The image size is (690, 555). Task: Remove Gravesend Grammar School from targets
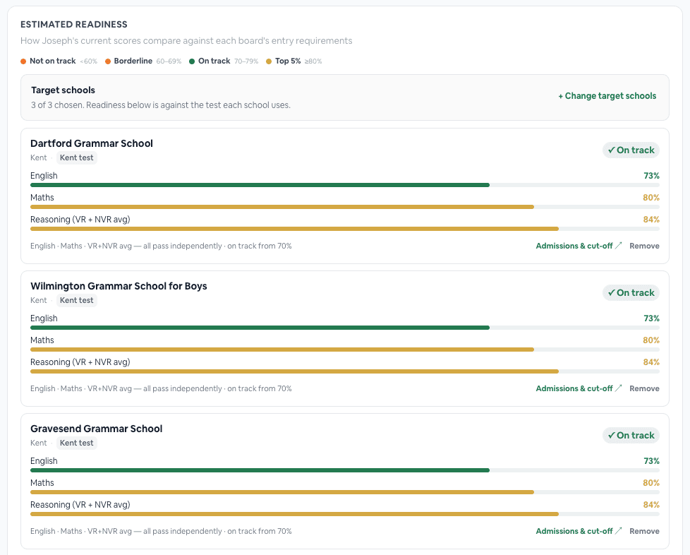pyautogui.click(x=644, y=531)
